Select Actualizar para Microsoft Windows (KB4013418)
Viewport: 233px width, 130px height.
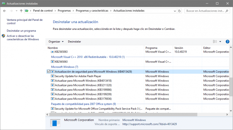[83, 81]
